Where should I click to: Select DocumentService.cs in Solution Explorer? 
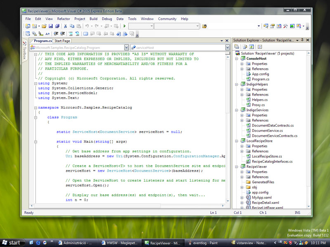point(267,130)
